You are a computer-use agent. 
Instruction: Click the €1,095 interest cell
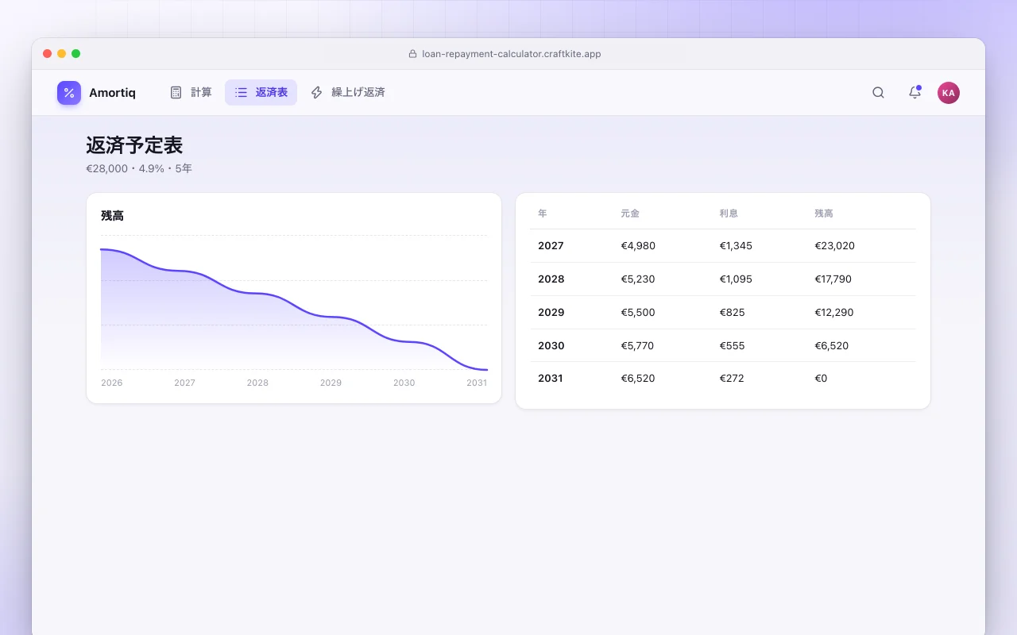coord(736,279)
